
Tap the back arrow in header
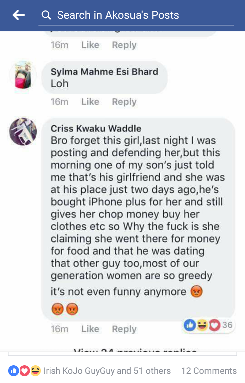pos(19,15)
